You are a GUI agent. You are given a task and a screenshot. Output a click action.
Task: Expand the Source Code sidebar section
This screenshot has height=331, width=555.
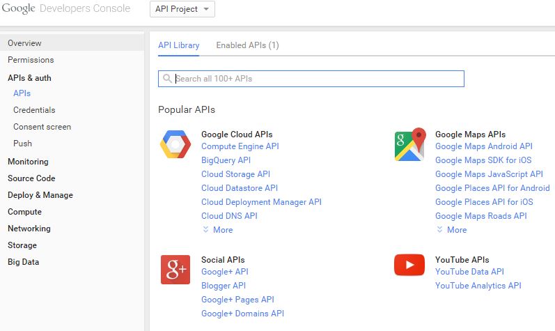click(31, 178)
